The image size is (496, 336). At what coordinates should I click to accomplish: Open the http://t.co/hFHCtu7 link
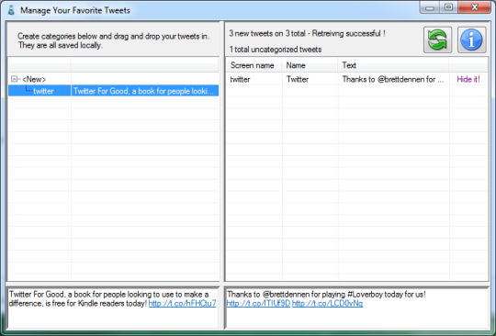pos(182,304)
